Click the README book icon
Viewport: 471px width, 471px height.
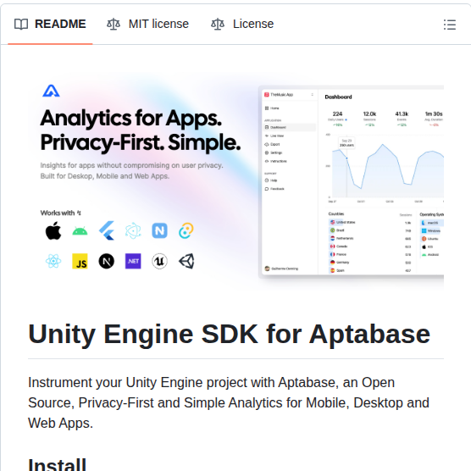pyautogui.click(x=21, y=24)
